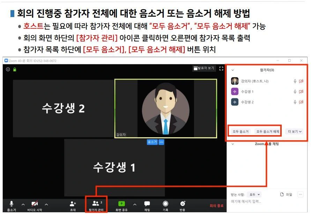Toggle 강의자's microphone icon
This screenshot has height=215, width=311.
(x=294, y=80)
